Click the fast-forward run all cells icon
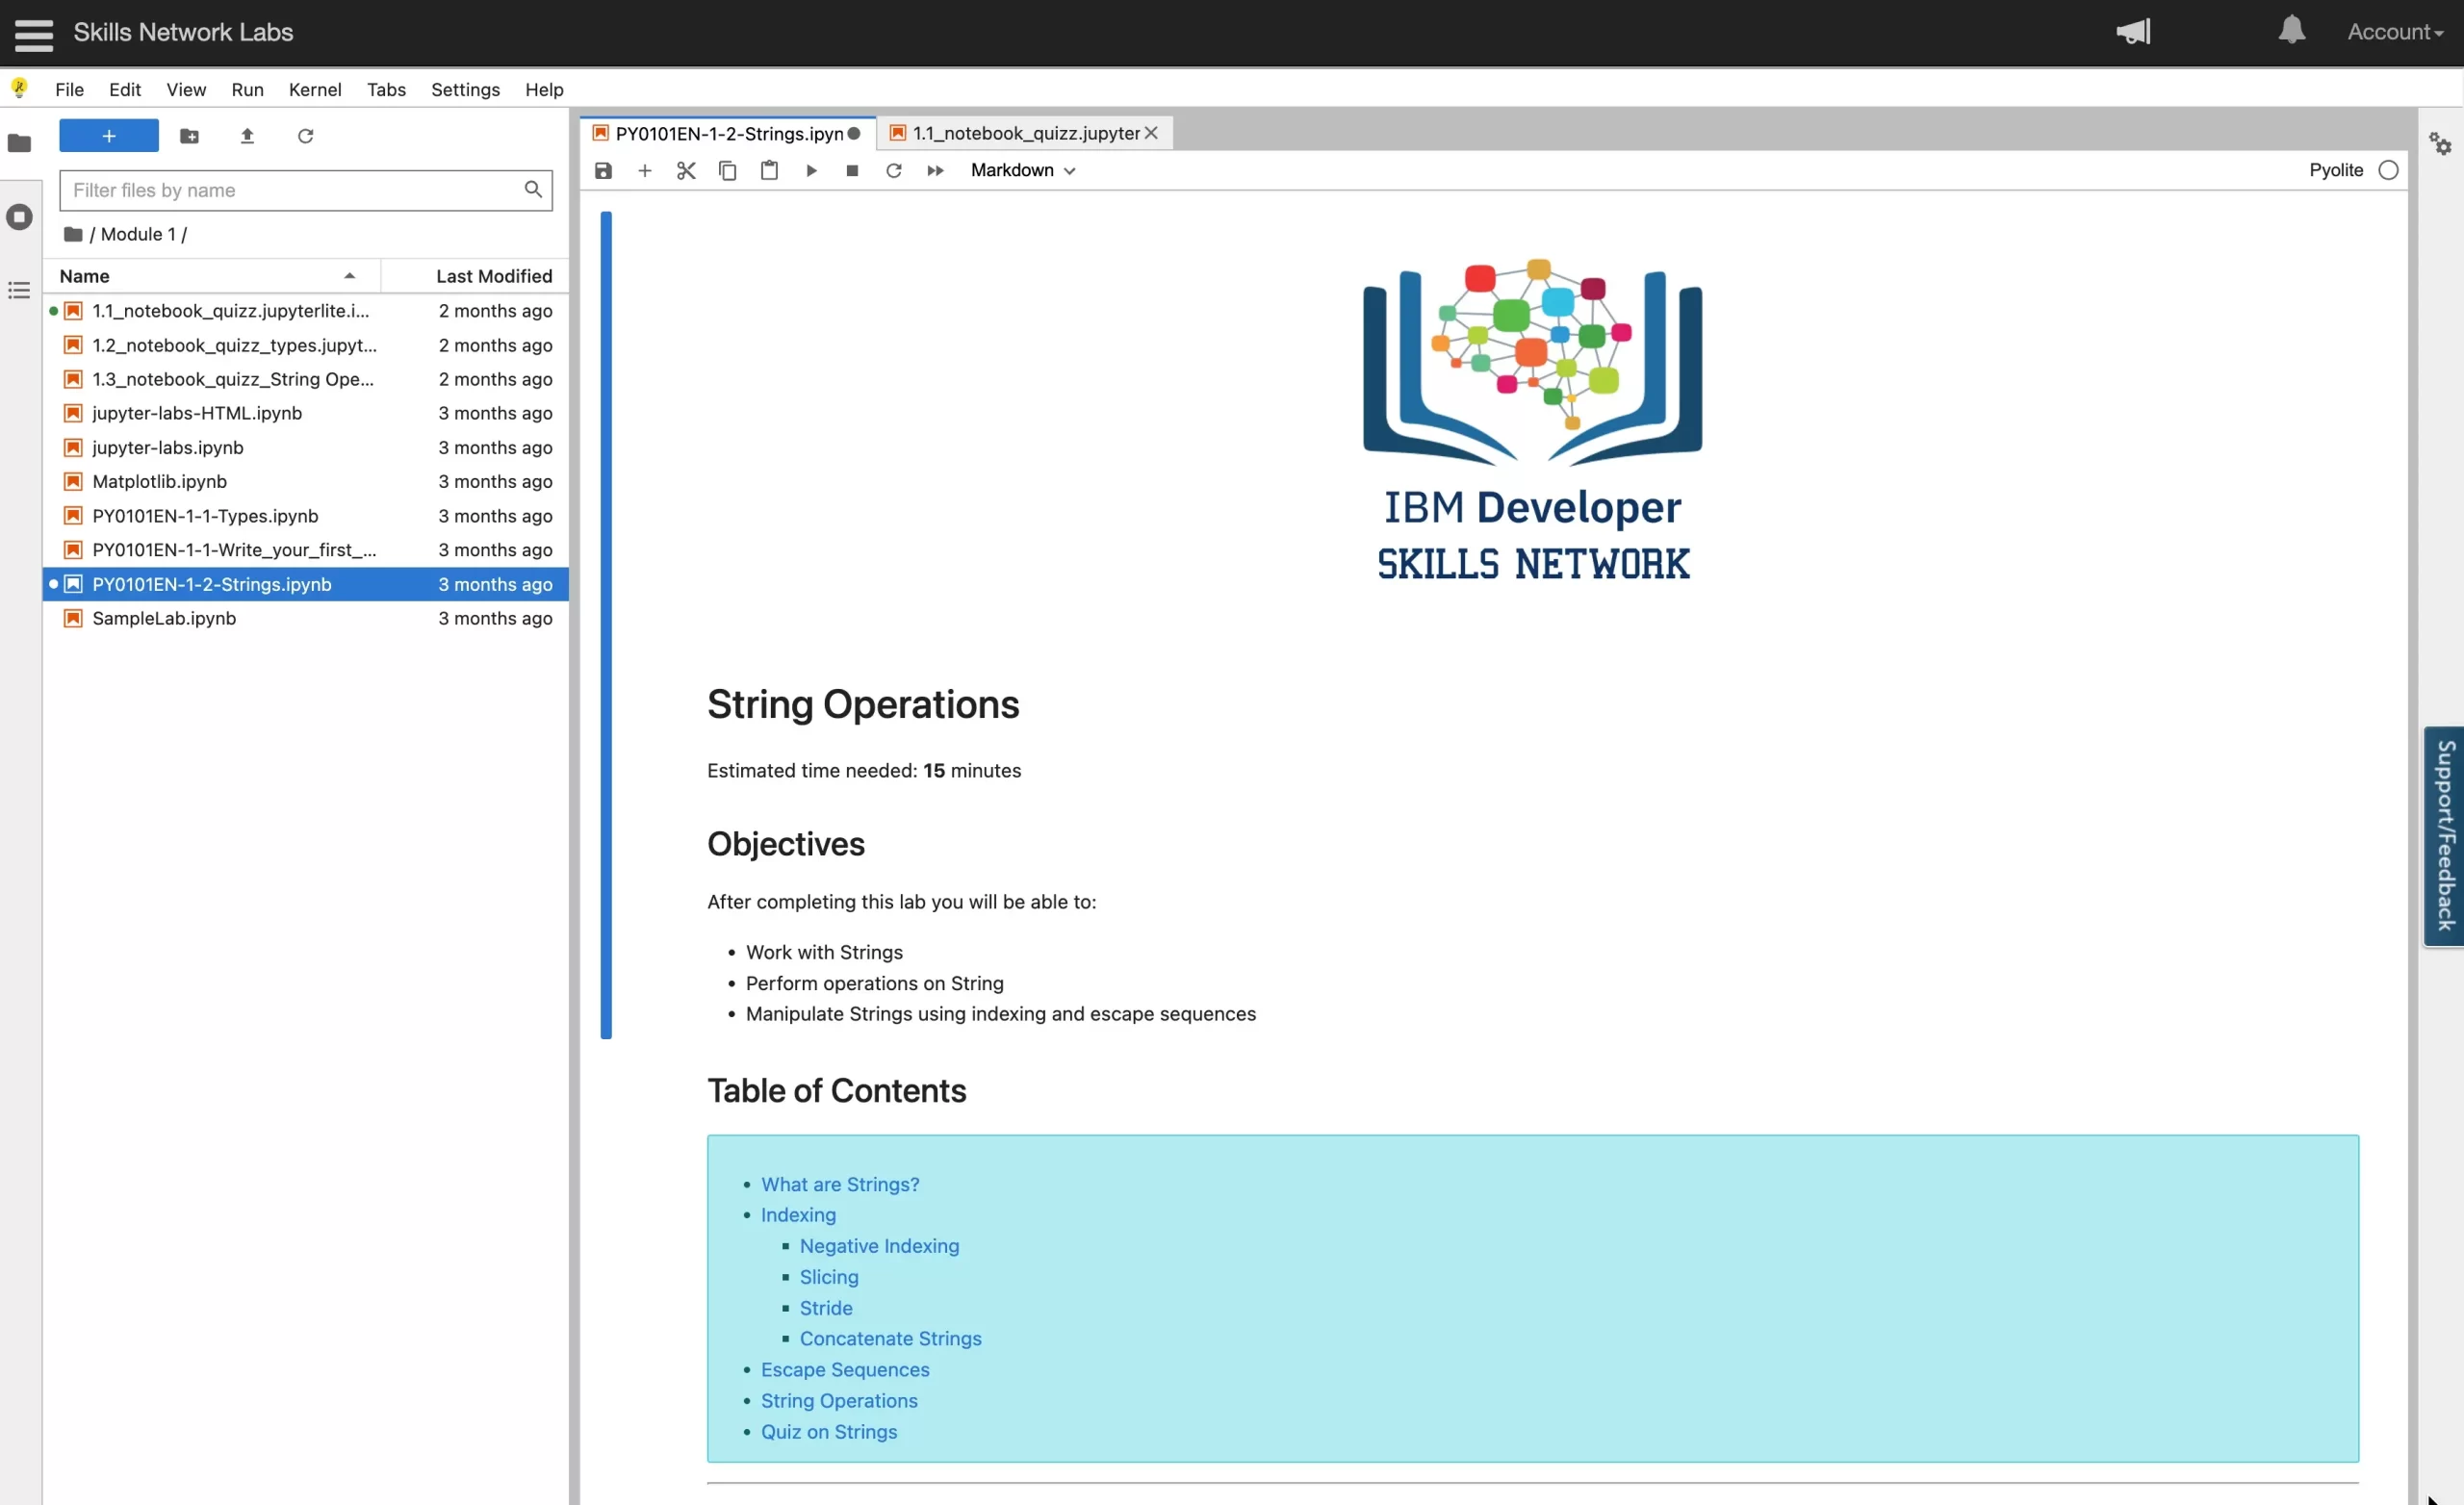Image resolution: width=2464 pixels, height=1505 pixels. click(933, 169)
